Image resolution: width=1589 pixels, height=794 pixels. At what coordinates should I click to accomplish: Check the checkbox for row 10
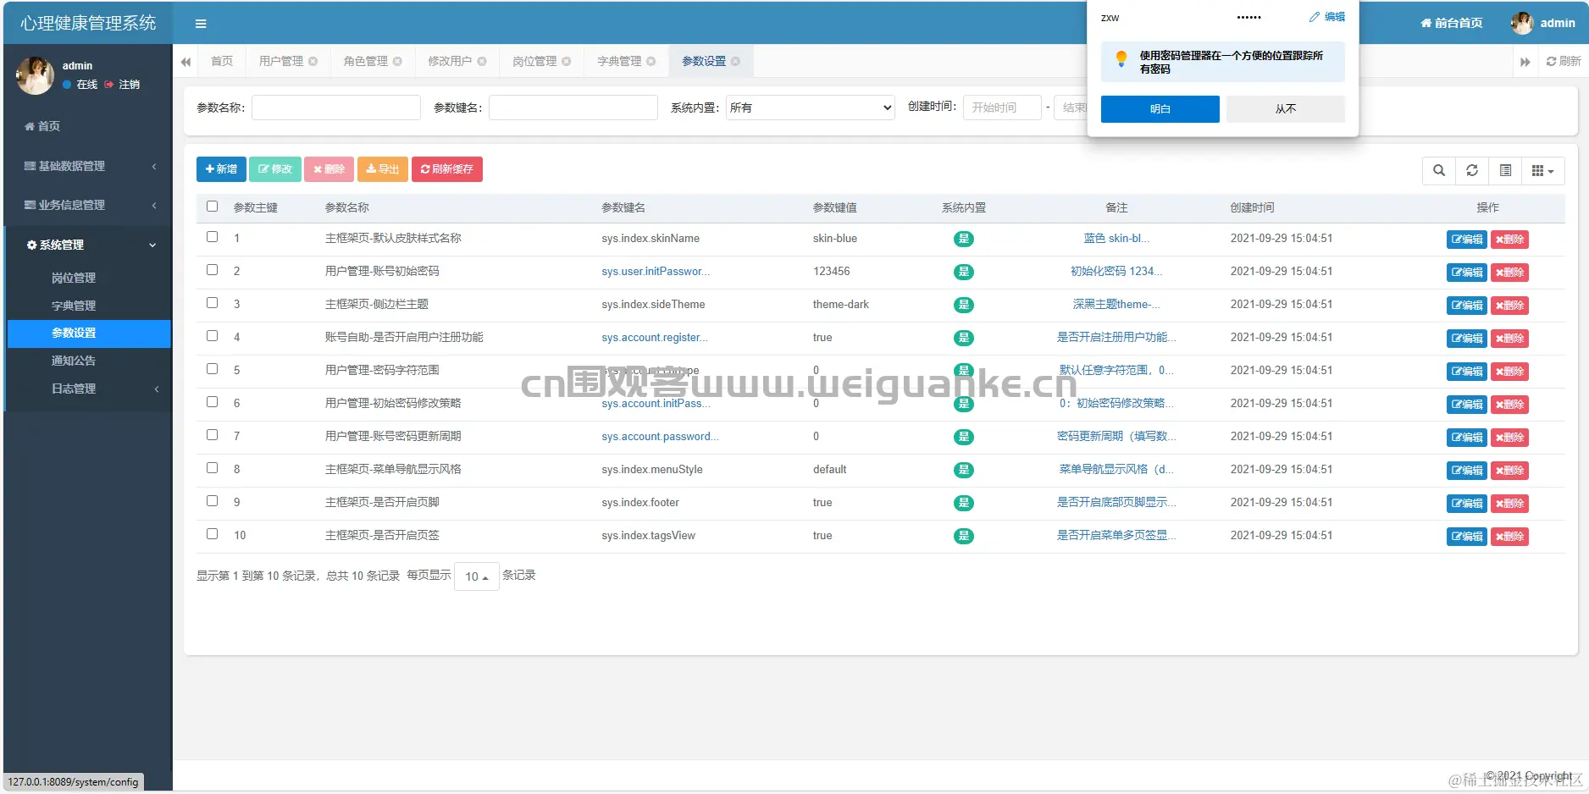tap(213, 534)
